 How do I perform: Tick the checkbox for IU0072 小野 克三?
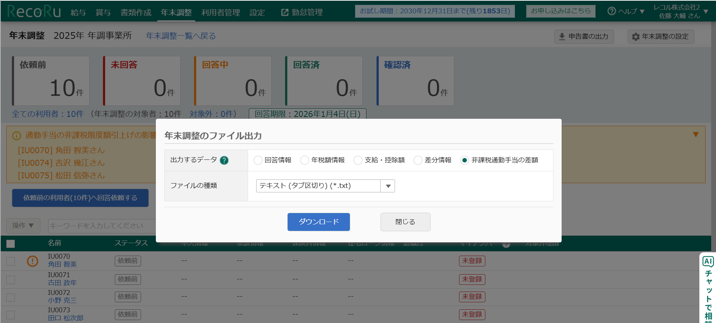11,297
